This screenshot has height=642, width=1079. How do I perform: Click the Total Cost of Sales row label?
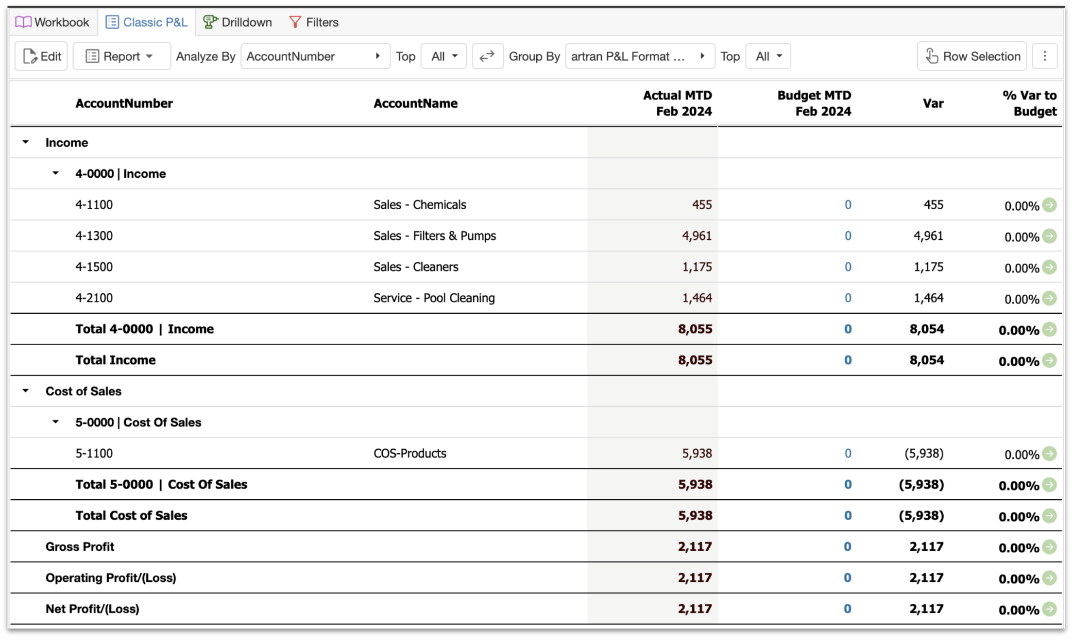pos(131,516)
